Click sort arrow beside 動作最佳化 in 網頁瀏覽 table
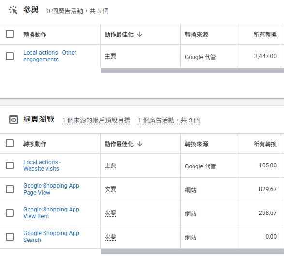Screen dimensions: 284x256 pos(140,144)
